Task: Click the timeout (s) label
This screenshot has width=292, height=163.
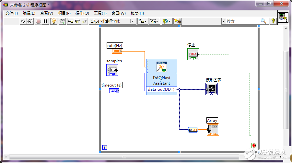Action: click(111, 85)
